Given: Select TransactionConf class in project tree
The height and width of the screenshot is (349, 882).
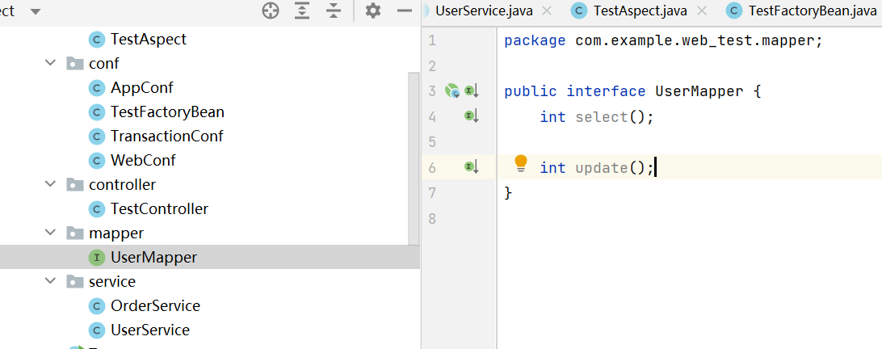Looking at the screenshot, I should tap(166, 136).
